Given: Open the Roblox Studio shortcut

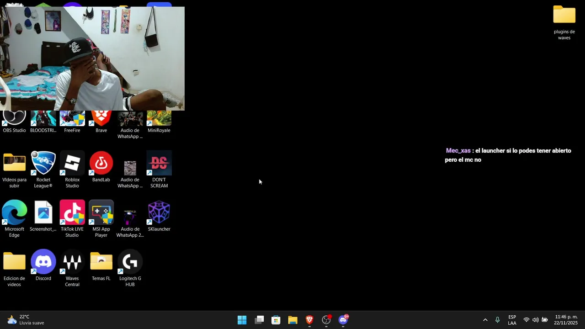Looking at the screenshot, I should (x=72, y=170).
